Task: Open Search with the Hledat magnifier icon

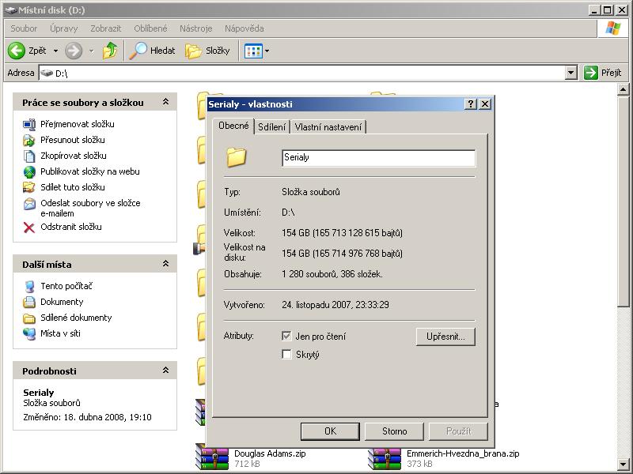Action: [139, 51]
